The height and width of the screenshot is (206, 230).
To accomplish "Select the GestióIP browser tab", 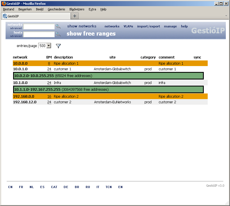I will point(36,16).
